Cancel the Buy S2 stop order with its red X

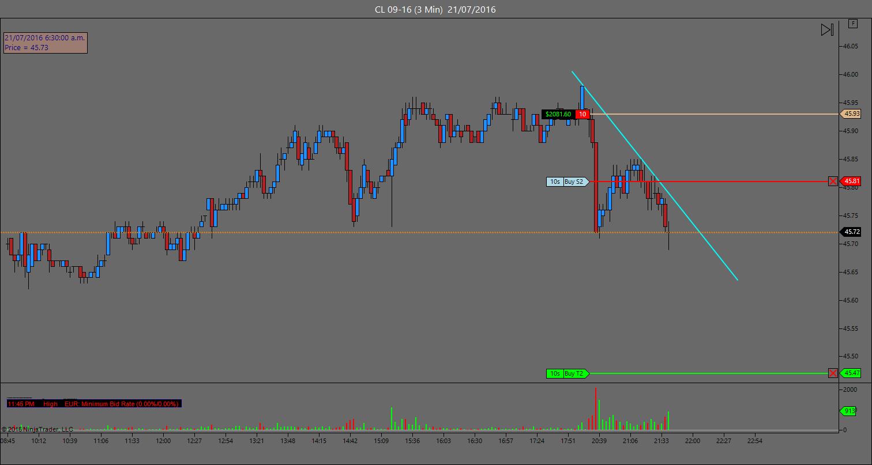tap(833, 182)
